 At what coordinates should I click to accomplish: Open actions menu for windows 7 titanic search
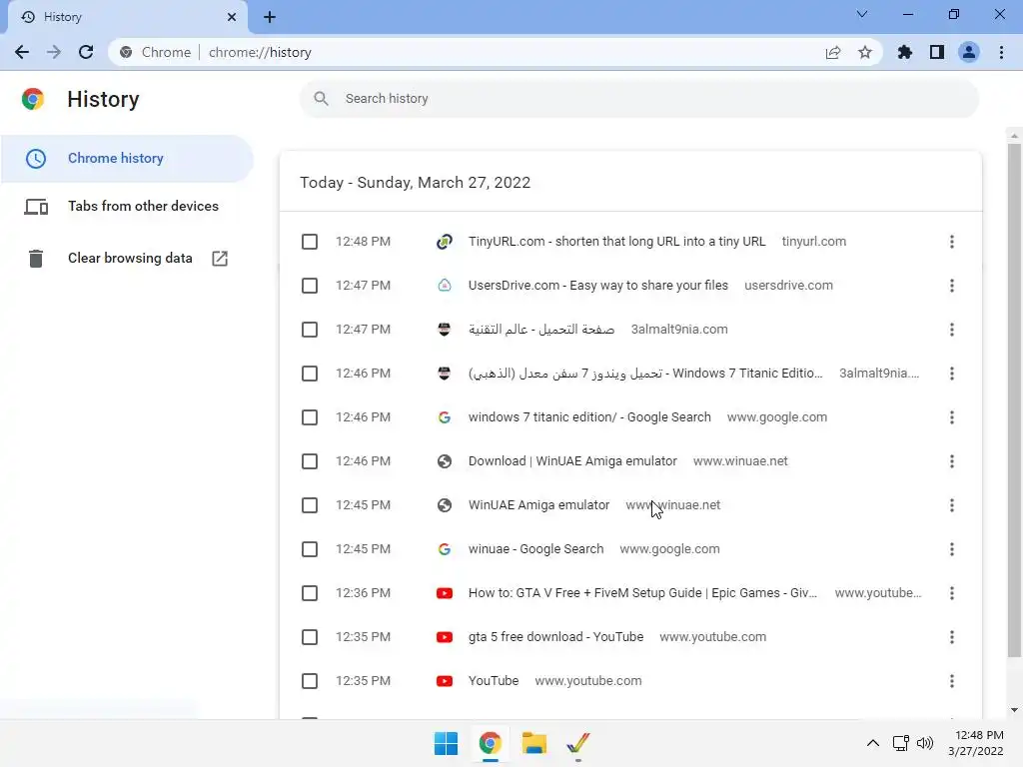[x=952, y=417]
